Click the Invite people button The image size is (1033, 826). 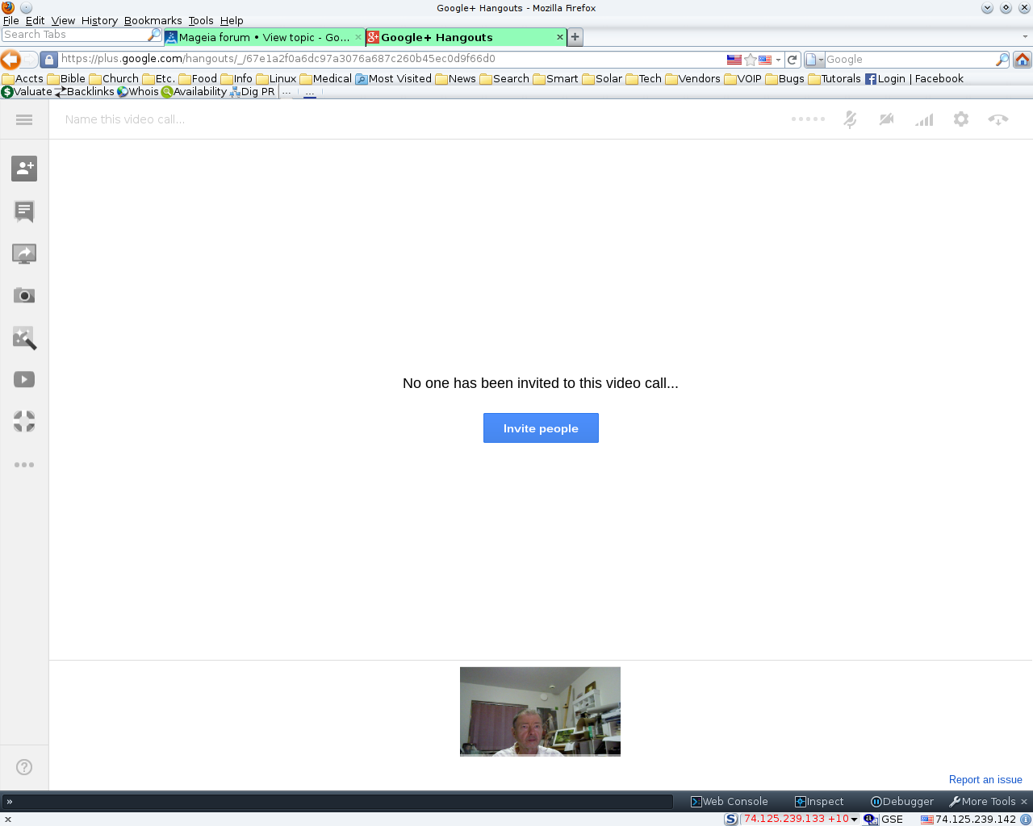tap(541, 428)
